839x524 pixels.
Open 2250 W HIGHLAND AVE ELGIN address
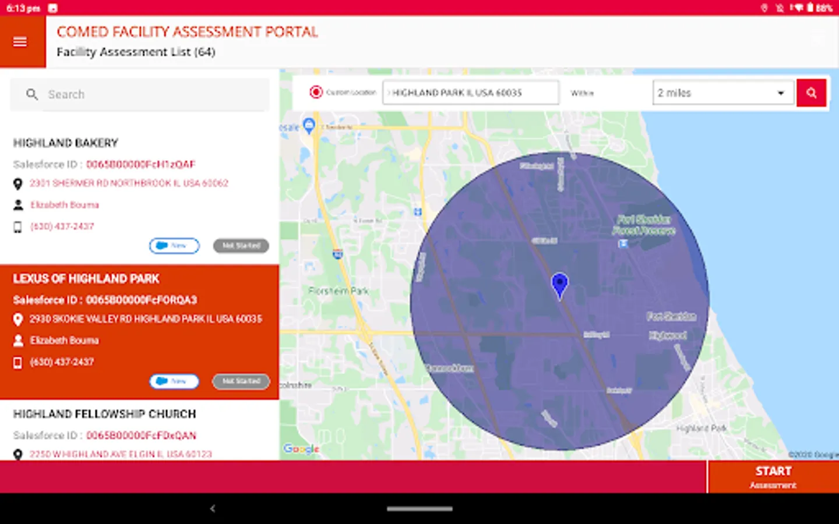coord(121,454)
